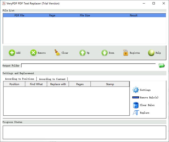
Task: Click the PDF File column header
Action: pos(19,15)
